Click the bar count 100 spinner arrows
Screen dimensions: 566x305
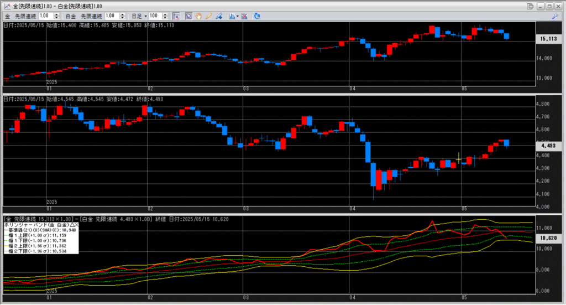pos(165,16)
